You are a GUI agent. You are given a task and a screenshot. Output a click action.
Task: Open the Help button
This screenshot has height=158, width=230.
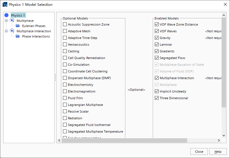pyautogui.click(x=218, y=152)
